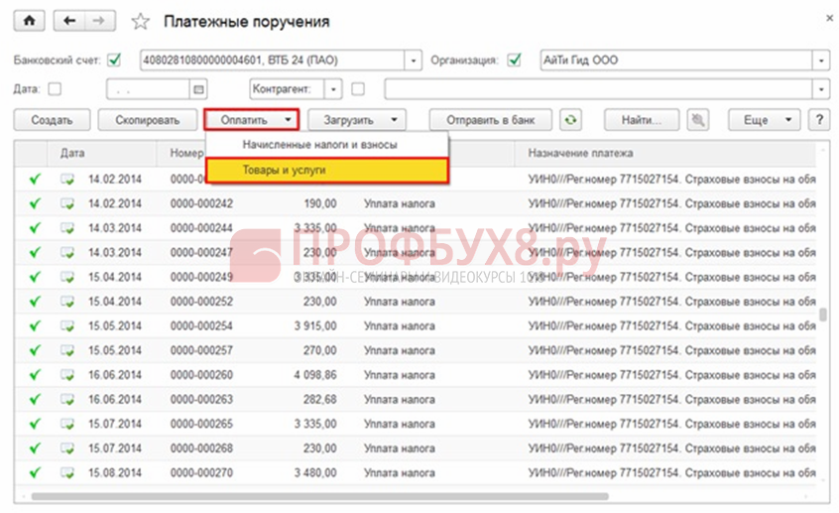Choose Начисленные налоги и взносы option
Screen dimensions: 839x513
(327, 145)
